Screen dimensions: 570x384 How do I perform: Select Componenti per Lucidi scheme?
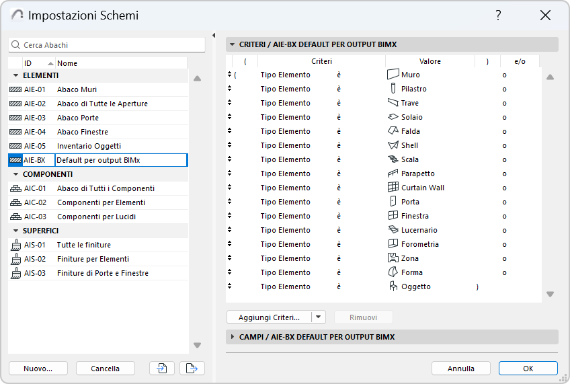97,217
